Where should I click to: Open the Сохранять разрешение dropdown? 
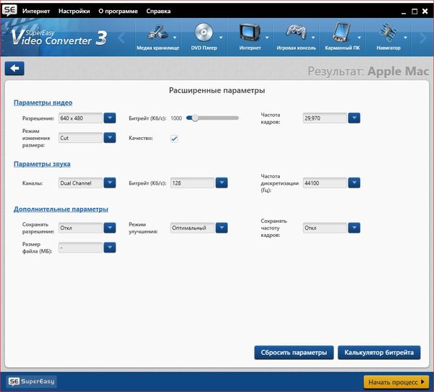point(110,228)
